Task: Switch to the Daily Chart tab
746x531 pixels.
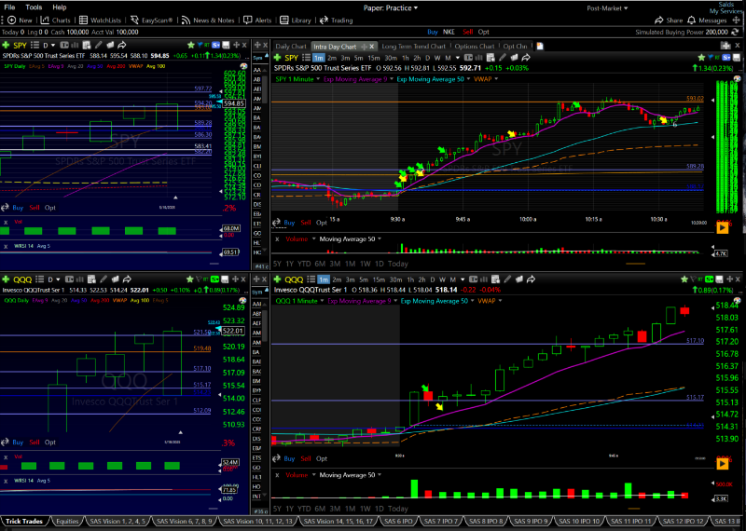Action: [x=291, y=46]
